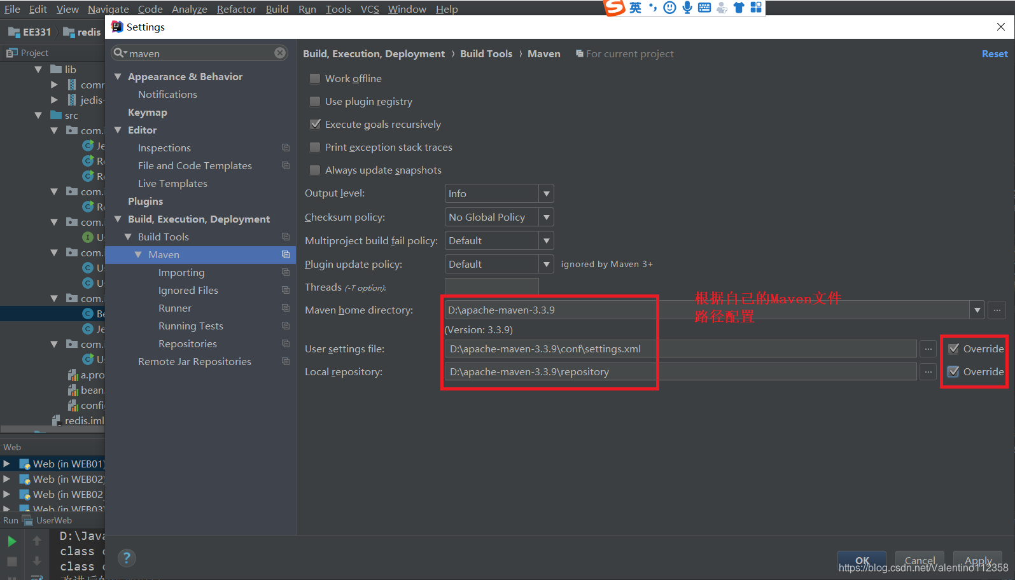Click project-level icon beside Runner
This screenshot has width=1015, height=580.
286,308
